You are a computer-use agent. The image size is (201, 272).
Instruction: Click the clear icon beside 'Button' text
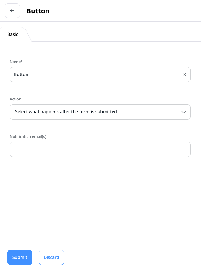[x=184, y=74]
